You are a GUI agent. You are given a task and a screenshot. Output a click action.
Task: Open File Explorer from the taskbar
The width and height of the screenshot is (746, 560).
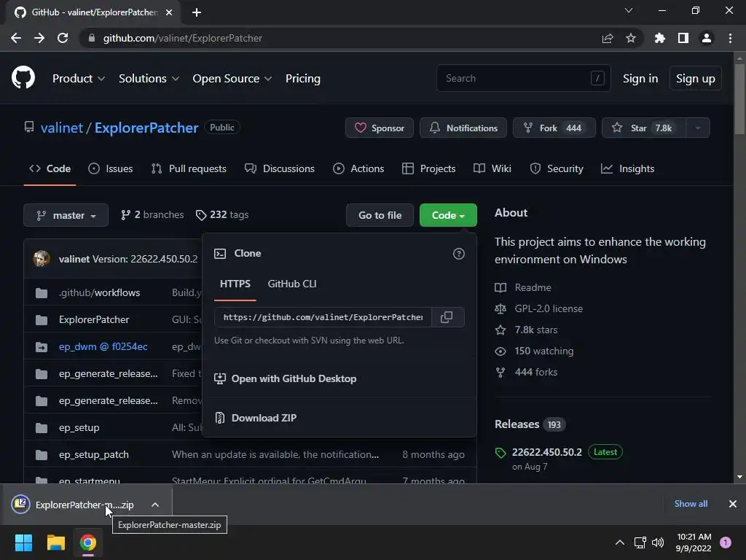click(x=55, y=542)
